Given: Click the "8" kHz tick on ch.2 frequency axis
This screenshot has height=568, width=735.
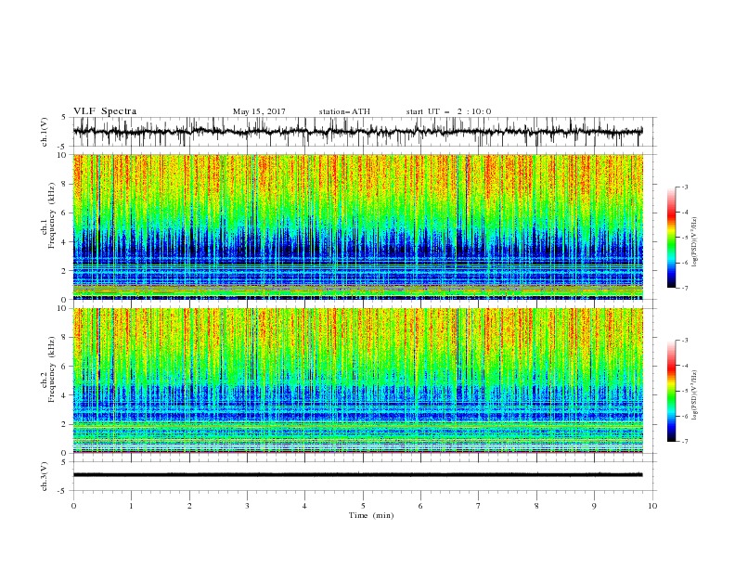Looking at the screenshot, I should [x=65, y=338].
